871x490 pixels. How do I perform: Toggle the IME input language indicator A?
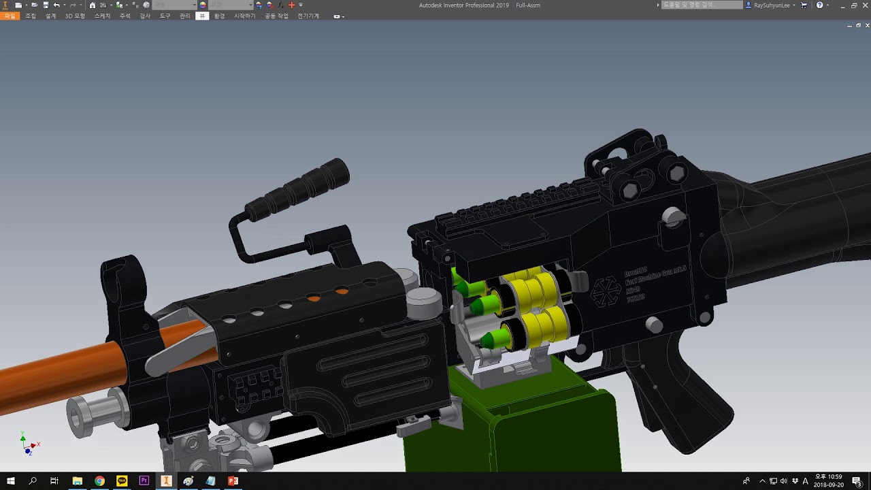click(x=806, y=481)
